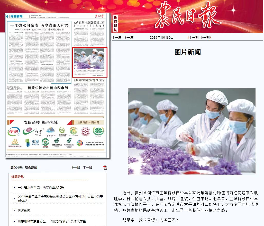This screenshot has height=226, width=264.
Task: Click the red-outlined photo on page thumbnail
Action: (x=89, y=58)
